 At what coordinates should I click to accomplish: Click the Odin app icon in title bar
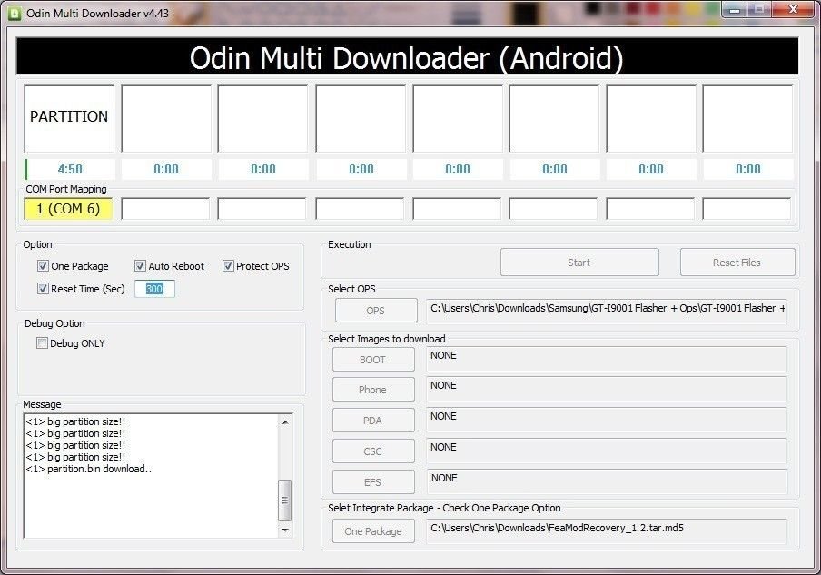point(15,13)
